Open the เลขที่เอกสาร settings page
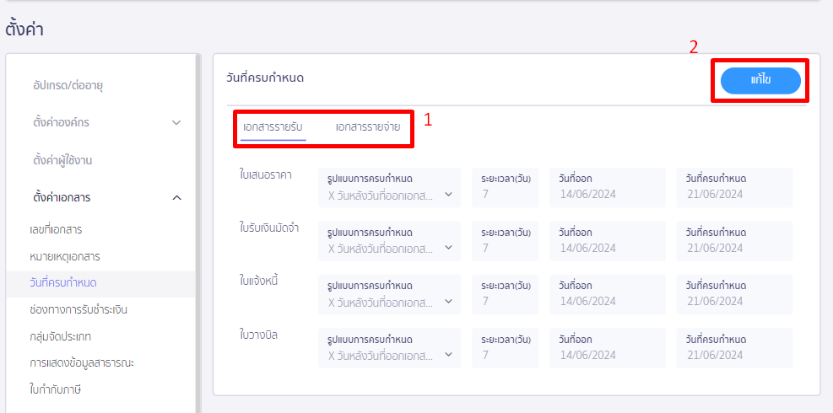The image size is (833, 413). [56, 230]
